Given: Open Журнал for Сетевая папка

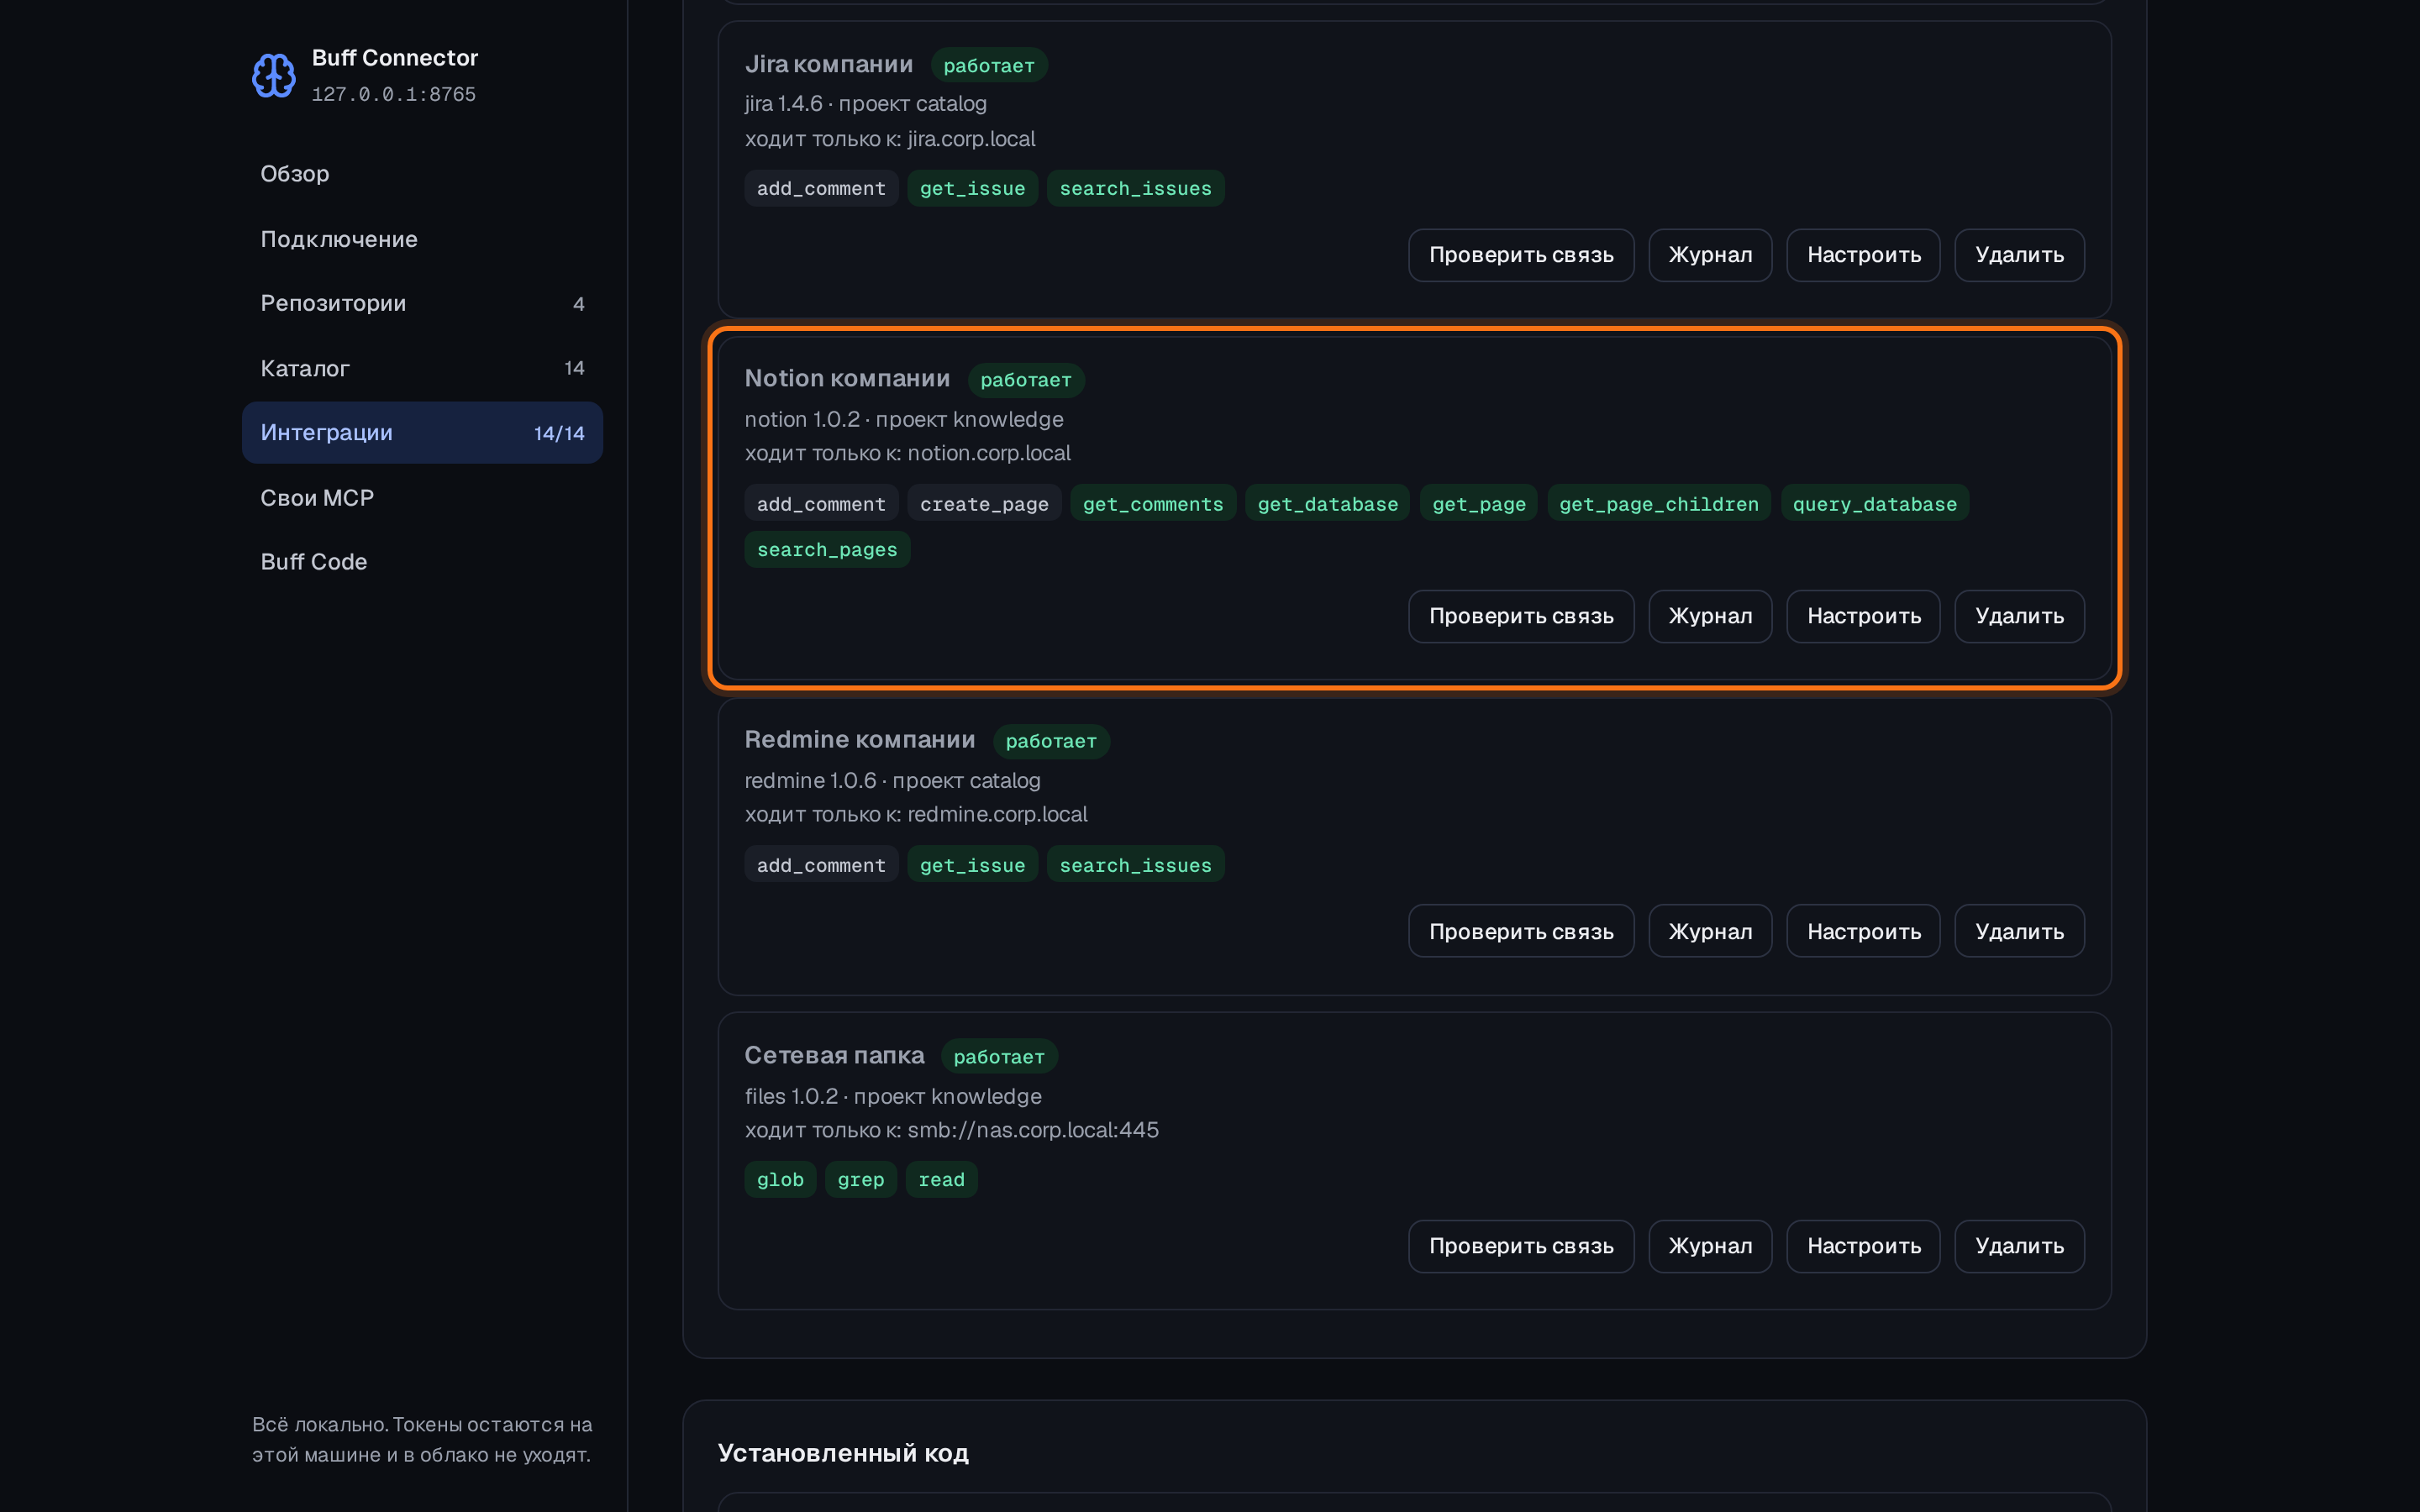Looking at the screenshot, I should [1710, 1246].
